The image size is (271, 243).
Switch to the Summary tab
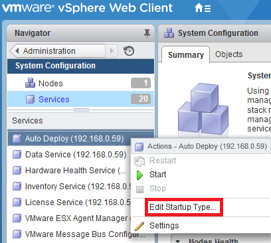[185, 54]
